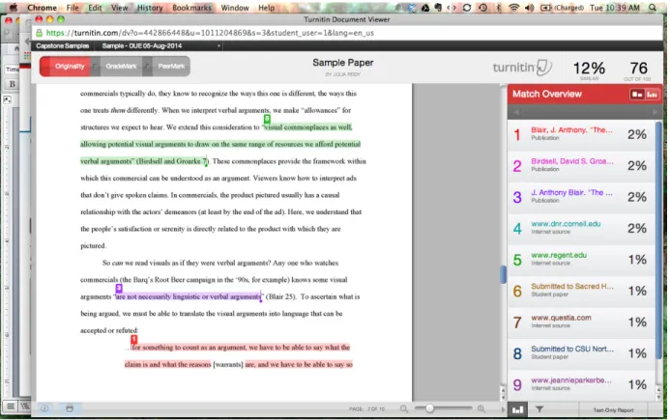The height and width of the screenshot is (420, 670).
Task: Click the turnitin logo
Action: (x=522, y=68)
